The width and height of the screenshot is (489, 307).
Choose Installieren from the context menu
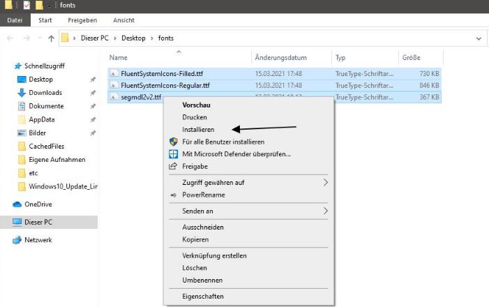point(198,130)
